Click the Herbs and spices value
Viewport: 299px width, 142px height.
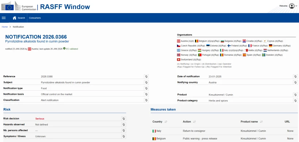pos(218,100)
